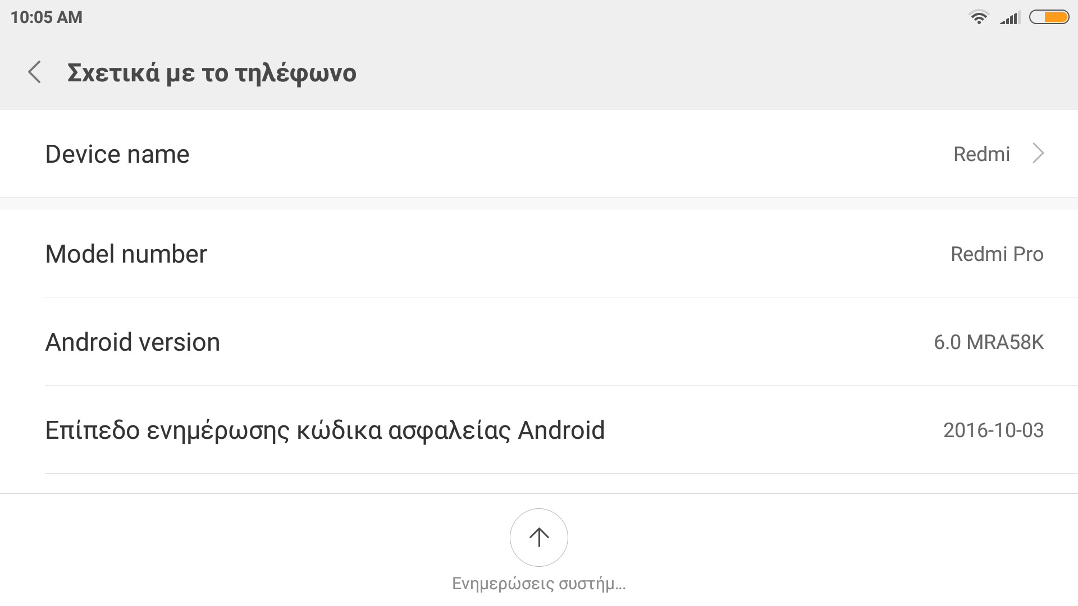Screen dimensions: 1078x606
Task: Tap the system update up-arrow icon
Action: (539, 538)
